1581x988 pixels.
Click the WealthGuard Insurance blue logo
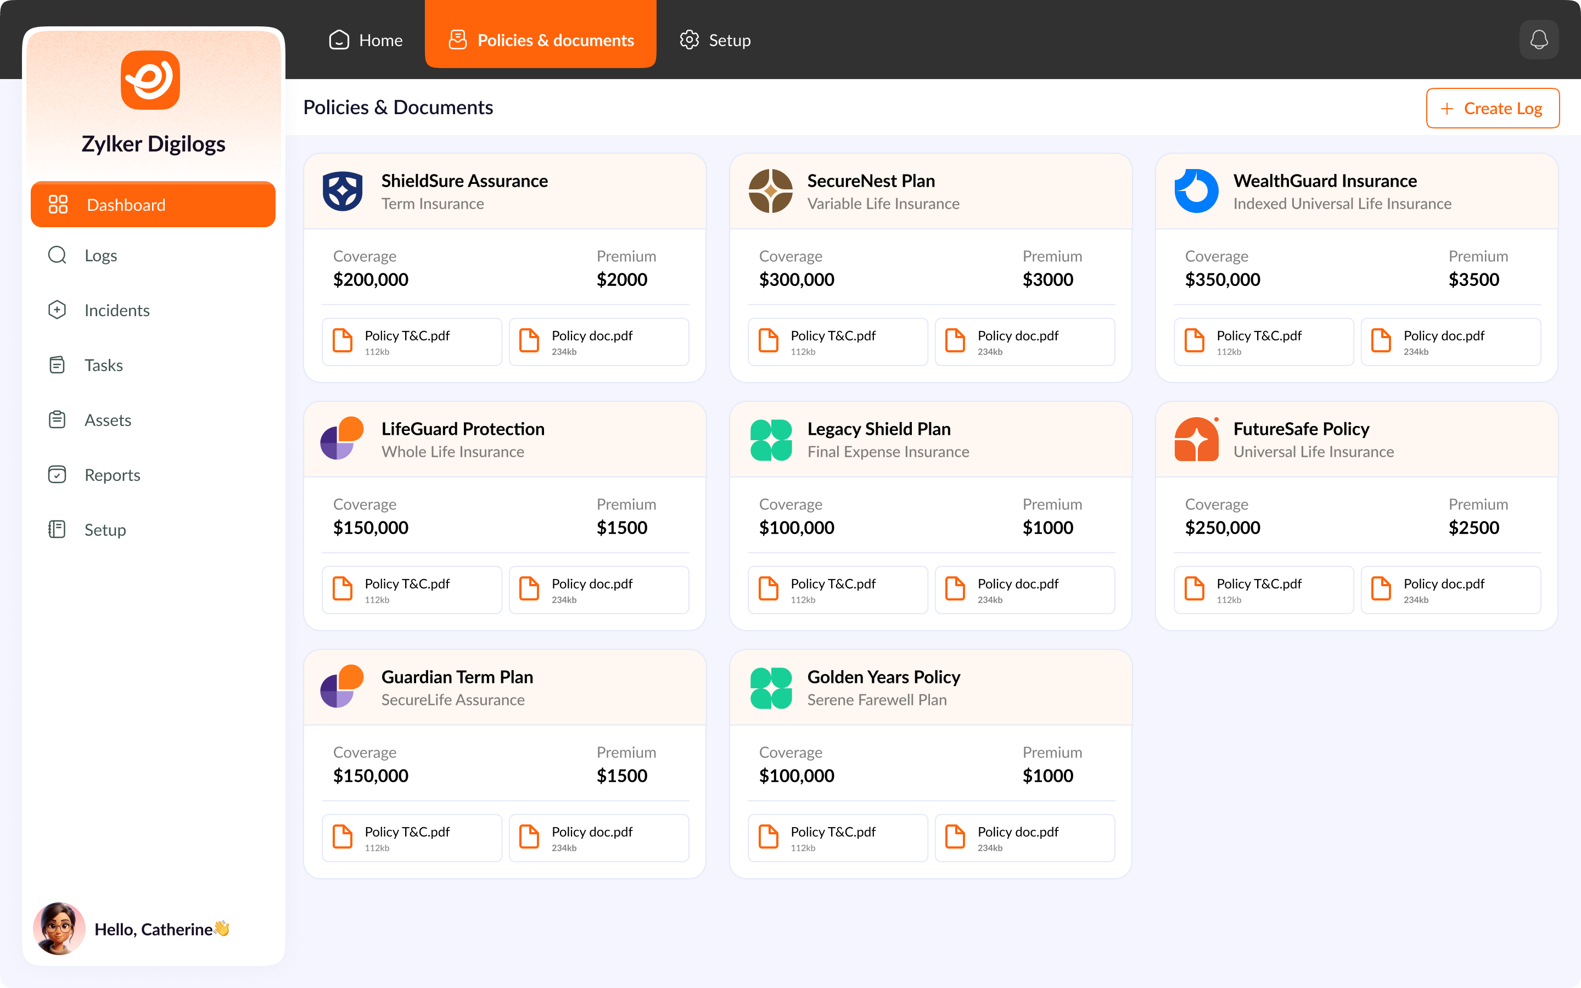point(1196,192)
